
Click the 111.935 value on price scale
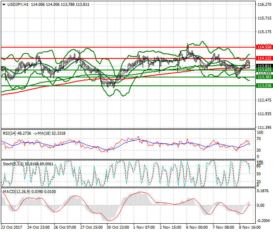pos(264,114)
